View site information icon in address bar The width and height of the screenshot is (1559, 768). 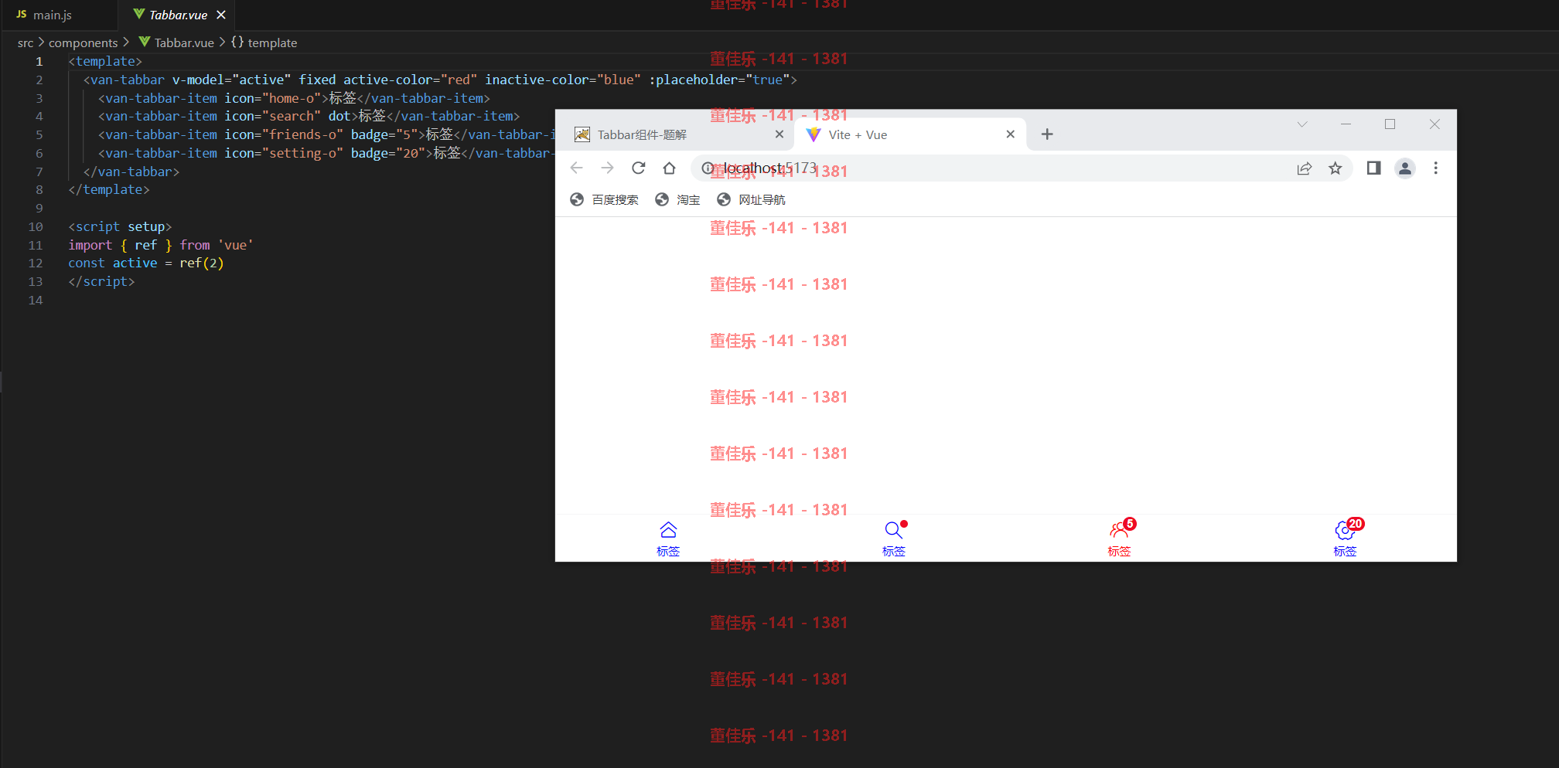(707, 168)
